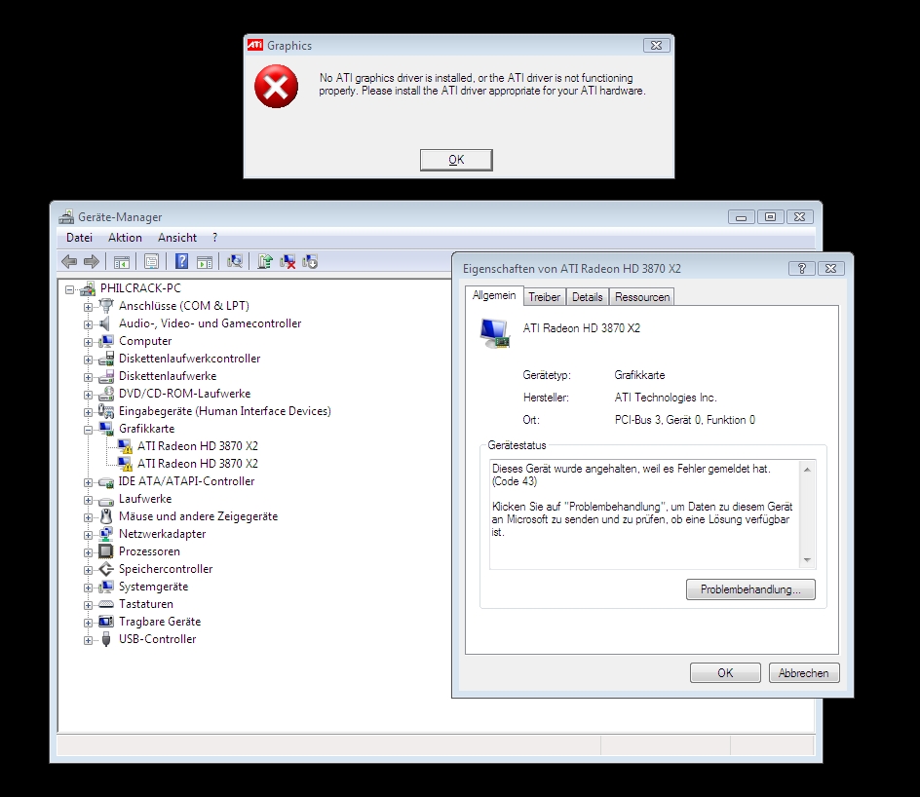Click the USB-Controller plug icon
The image size is (920, 797).
pos(105,639)
